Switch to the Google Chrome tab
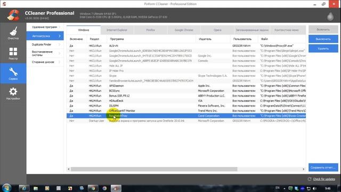 (x=184, y=30)
